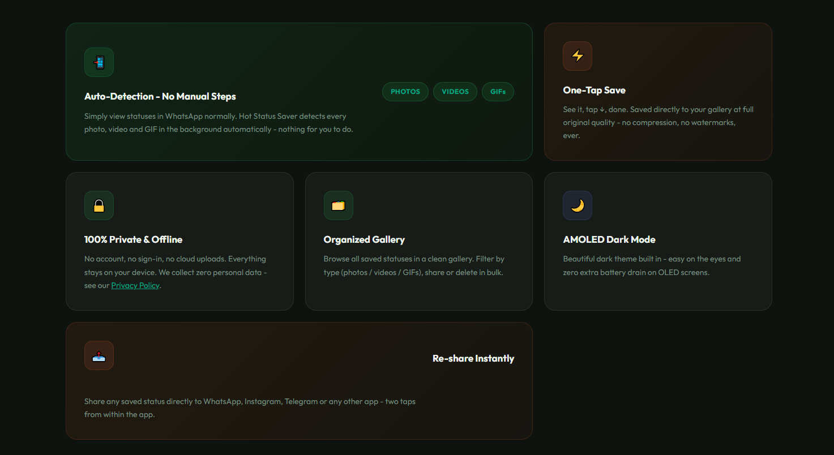Click the One-Tap Save heading

tap(594, 91)
